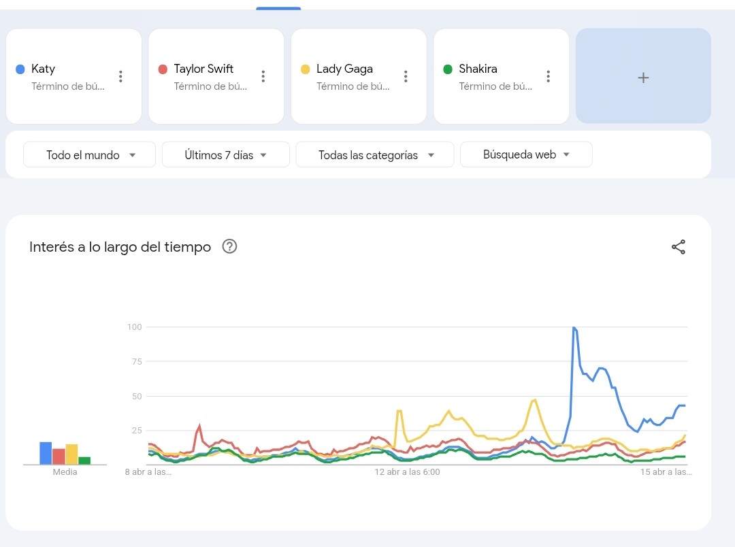Click the 25 y-axis label
The height and width of the screenshot is (547, 735).
pos(137,430)
